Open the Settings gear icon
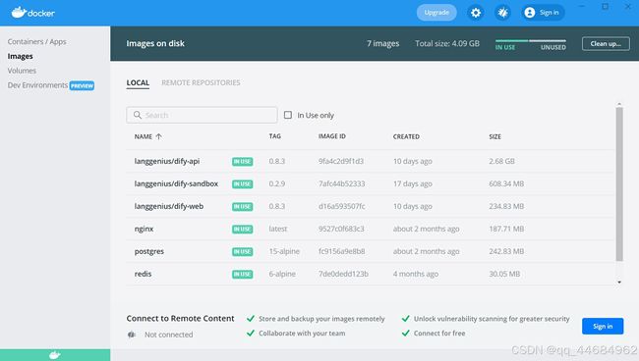Image resolution: width=639 pixels, height=361 pixels. tap(476, 13)
